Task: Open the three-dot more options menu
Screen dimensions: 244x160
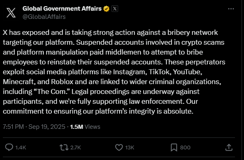Action: 231,9
